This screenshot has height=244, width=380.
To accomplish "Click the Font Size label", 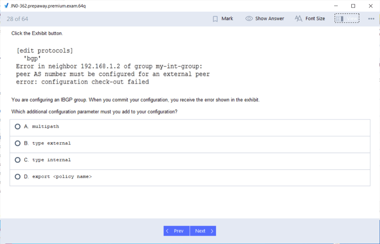I will [315, 19].
